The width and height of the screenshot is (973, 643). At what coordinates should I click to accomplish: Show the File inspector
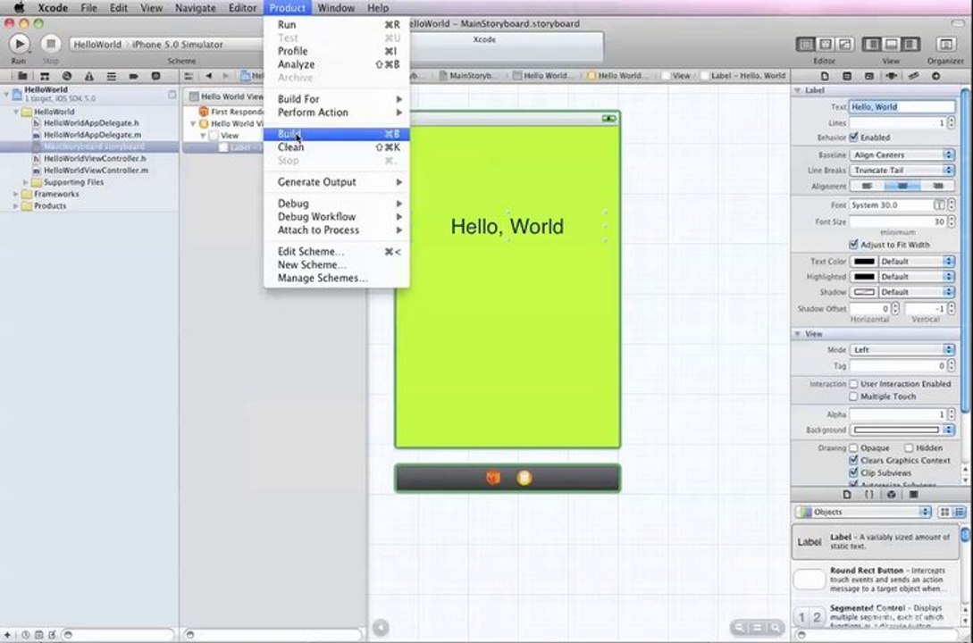click(x=825, y=76)
